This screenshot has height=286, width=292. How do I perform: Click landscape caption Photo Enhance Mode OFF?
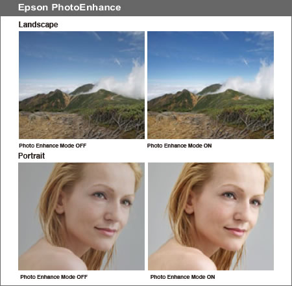[x=53, y=146]
